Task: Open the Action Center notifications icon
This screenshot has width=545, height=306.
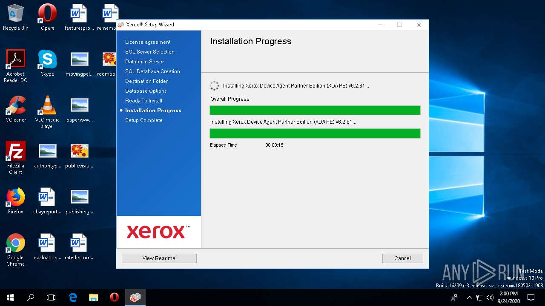Action: [531, 297]
